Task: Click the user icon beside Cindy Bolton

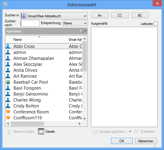Action: (8, 106)
